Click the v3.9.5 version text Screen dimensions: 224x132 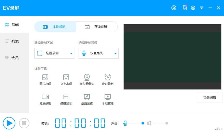pyautogui.click(x=219, y=129)
